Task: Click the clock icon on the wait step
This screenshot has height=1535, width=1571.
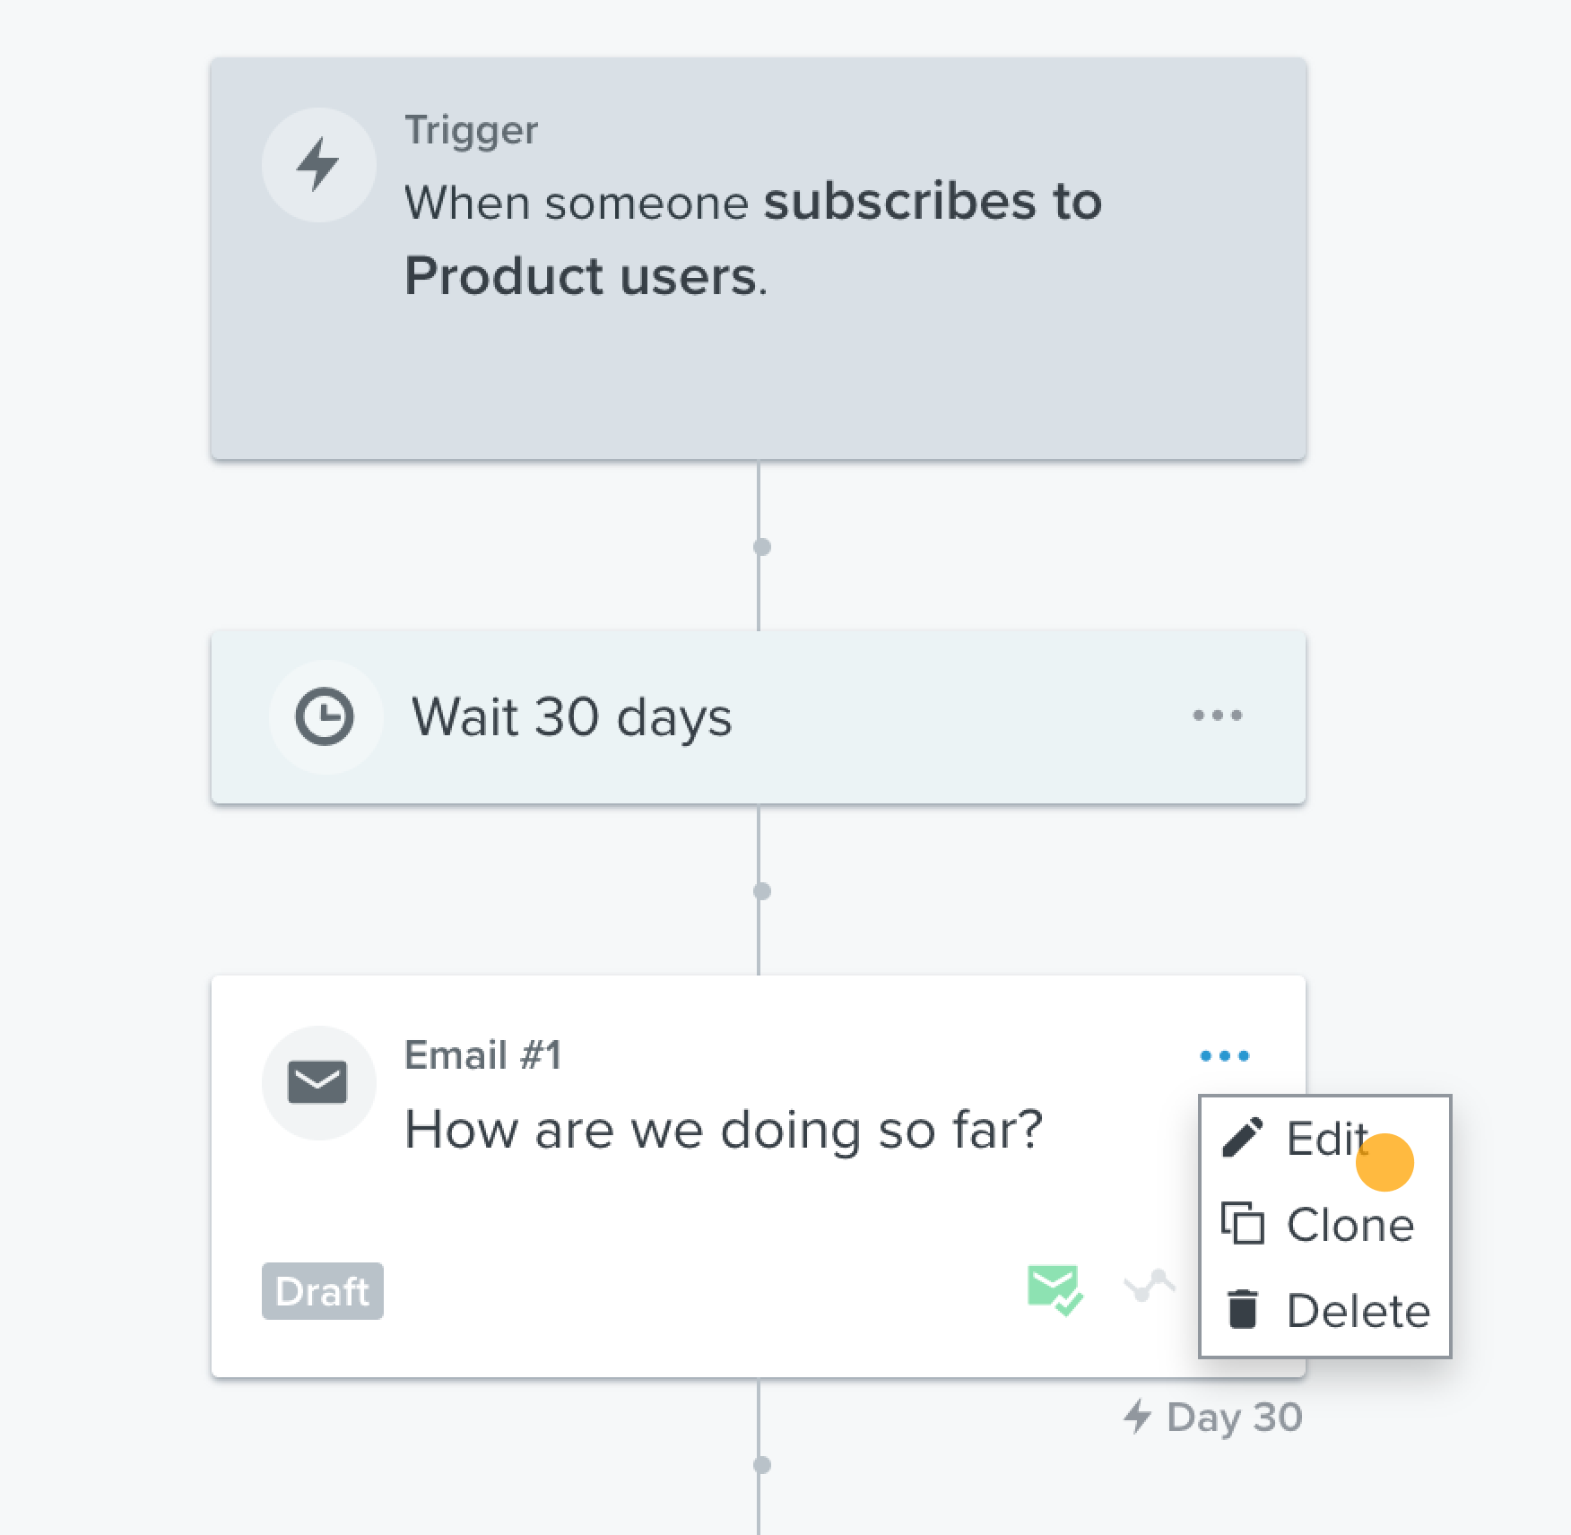Action: (x=325, y=716)
